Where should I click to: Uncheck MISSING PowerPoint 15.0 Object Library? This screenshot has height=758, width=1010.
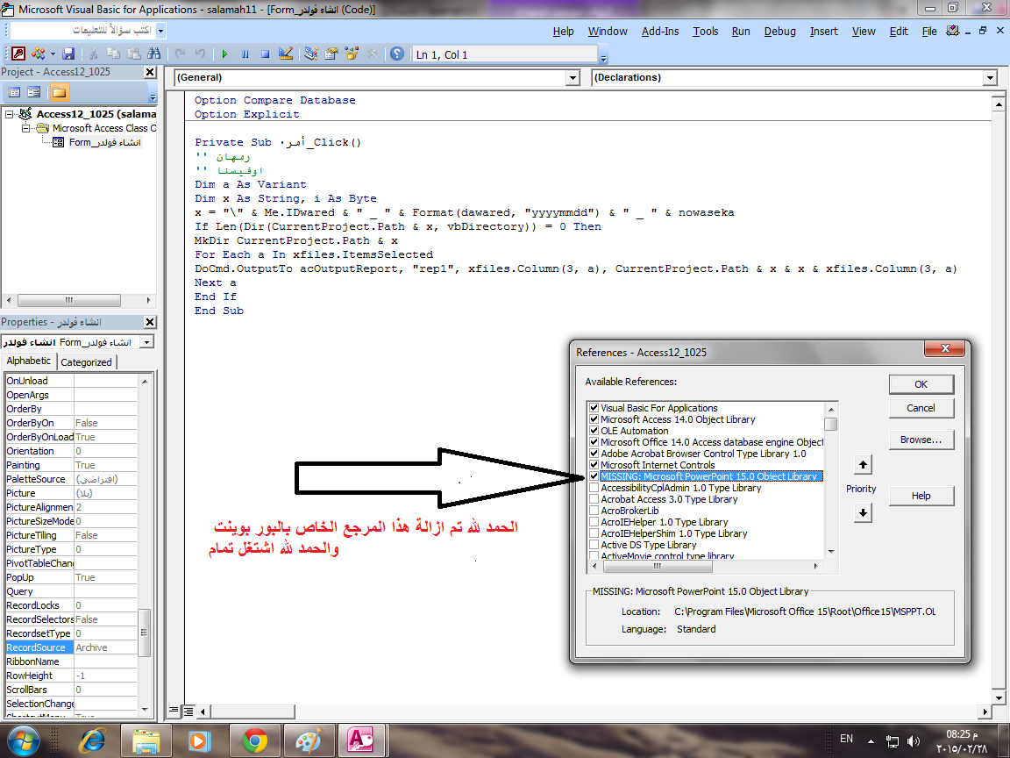(x=594, y=476)
